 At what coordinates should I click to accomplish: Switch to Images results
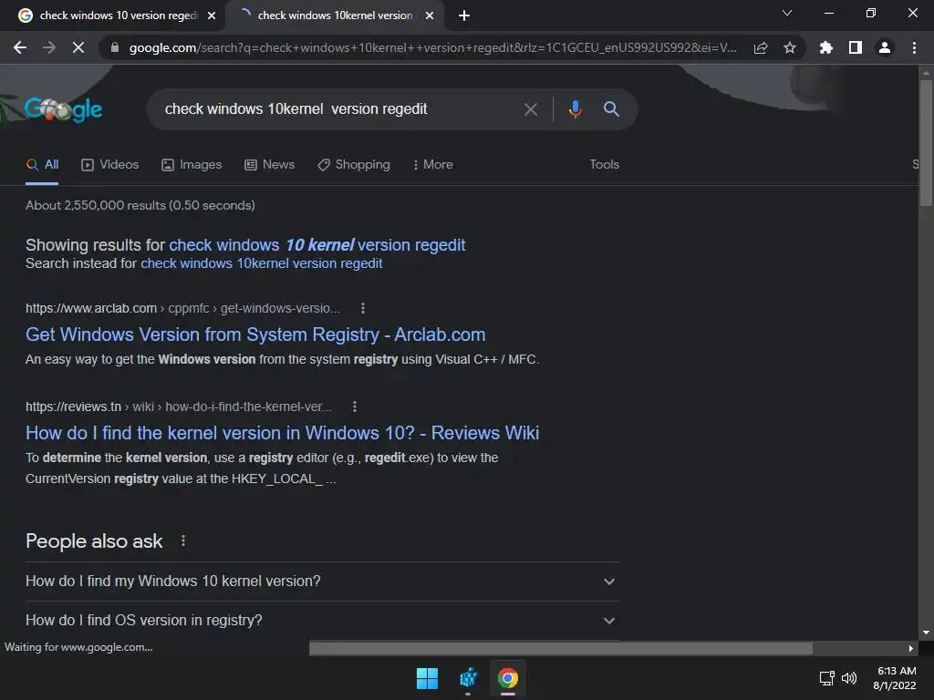coord(192,164)
